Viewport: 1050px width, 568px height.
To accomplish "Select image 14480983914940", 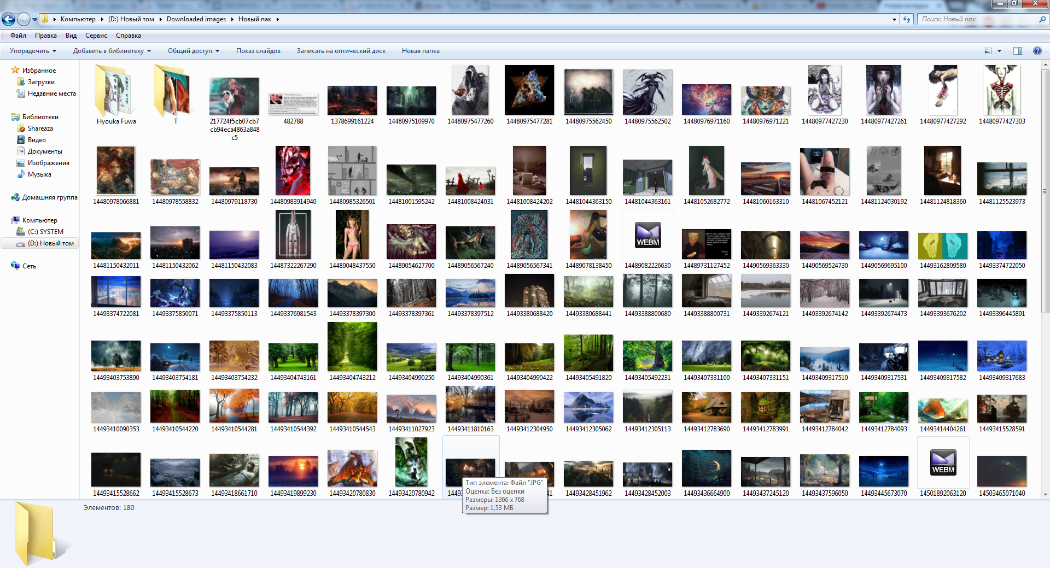I will coord(293,171).
